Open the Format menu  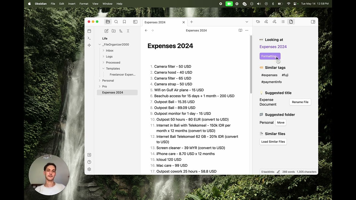click(84, 4)
